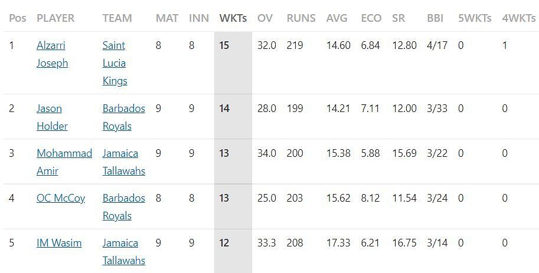Sort table by WKTs column header

click(233, 18)
